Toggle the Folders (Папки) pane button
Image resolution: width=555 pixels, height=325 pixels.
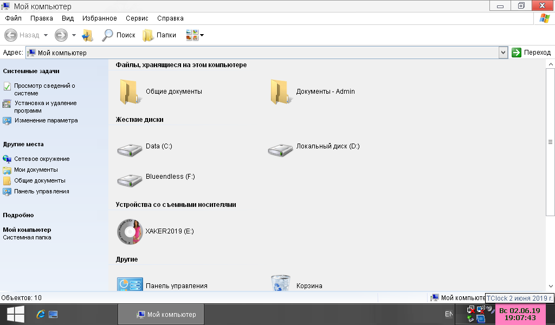tap(159, 35)
